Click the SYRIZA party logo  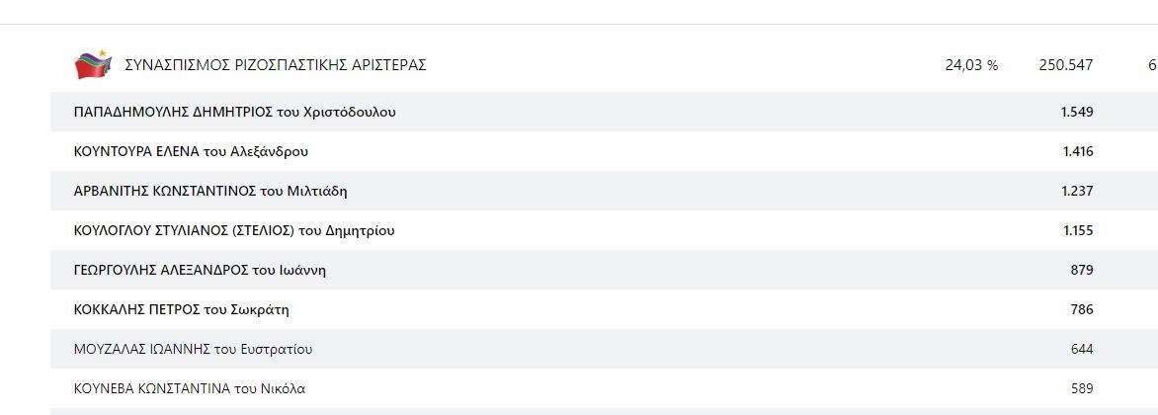94,65
